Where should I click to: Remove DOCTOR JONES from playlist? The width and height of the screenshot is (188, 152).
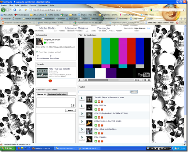click(102, 126)
